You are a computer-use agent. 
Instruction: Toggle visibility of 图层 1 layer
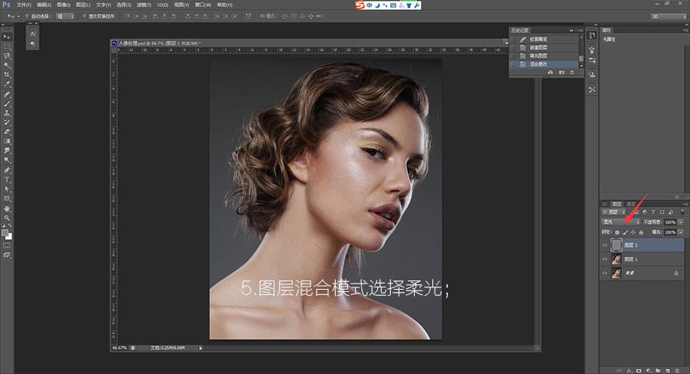click(x=605, y=259)
